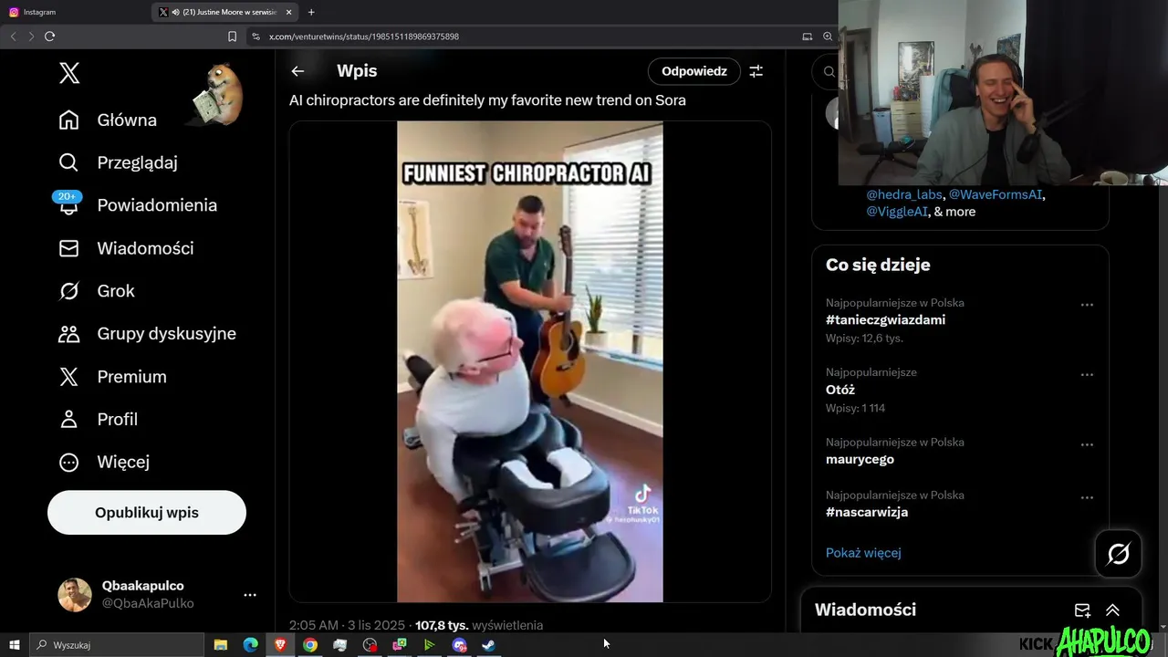The width and height of the screenshot is (1168, 657).
Task: Click the zoom magnifier in address bar
Action: pos(828,36)
